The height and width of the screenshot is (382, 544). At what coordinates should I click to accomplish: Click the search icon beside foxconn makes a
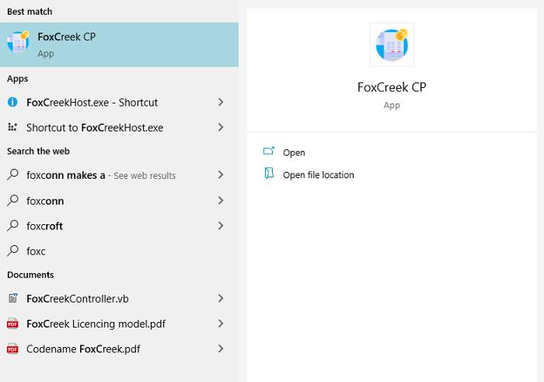point(12,174)
